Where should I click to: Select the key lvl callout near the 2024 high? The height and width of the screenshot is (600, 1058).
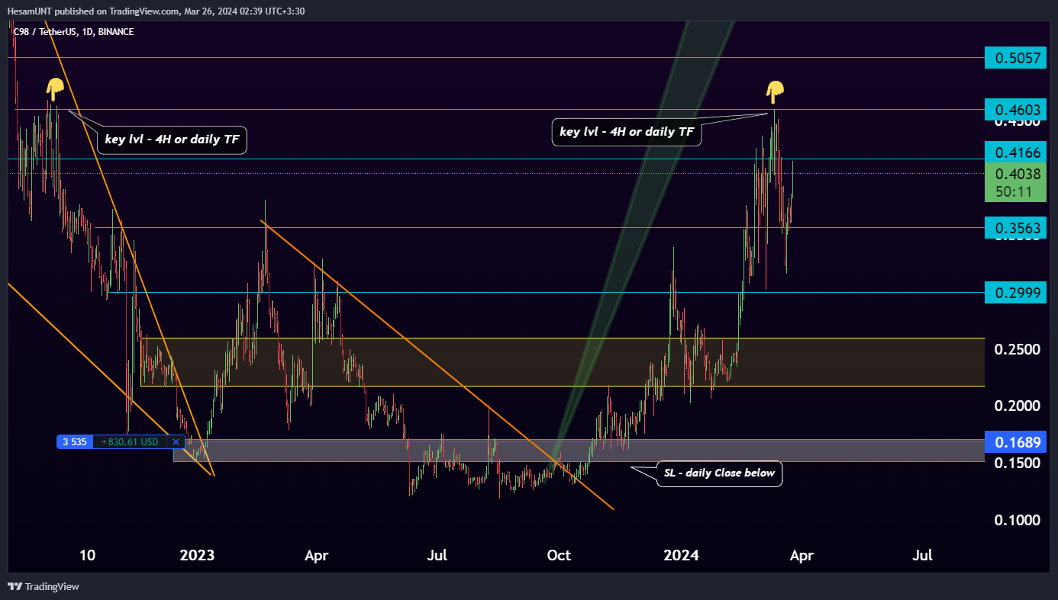(627, 131)
